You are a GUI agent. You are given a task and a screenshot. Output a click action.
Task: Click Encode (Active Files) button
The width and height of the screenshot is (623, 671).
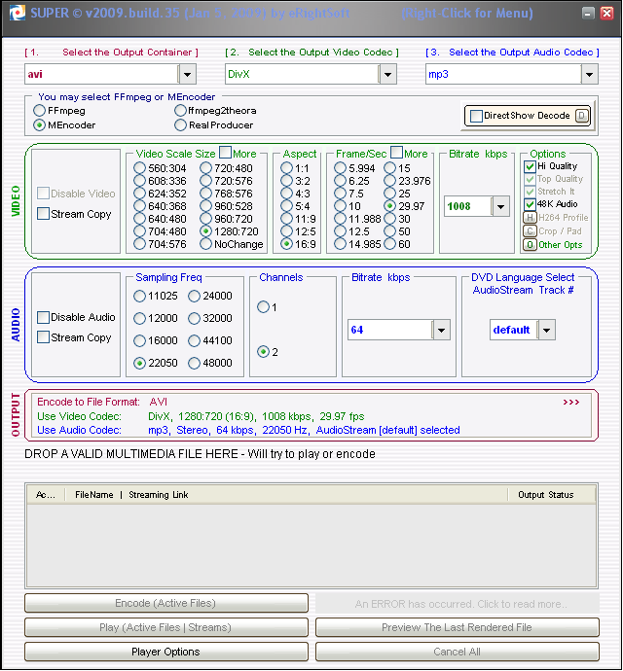(x=166, y=603)
